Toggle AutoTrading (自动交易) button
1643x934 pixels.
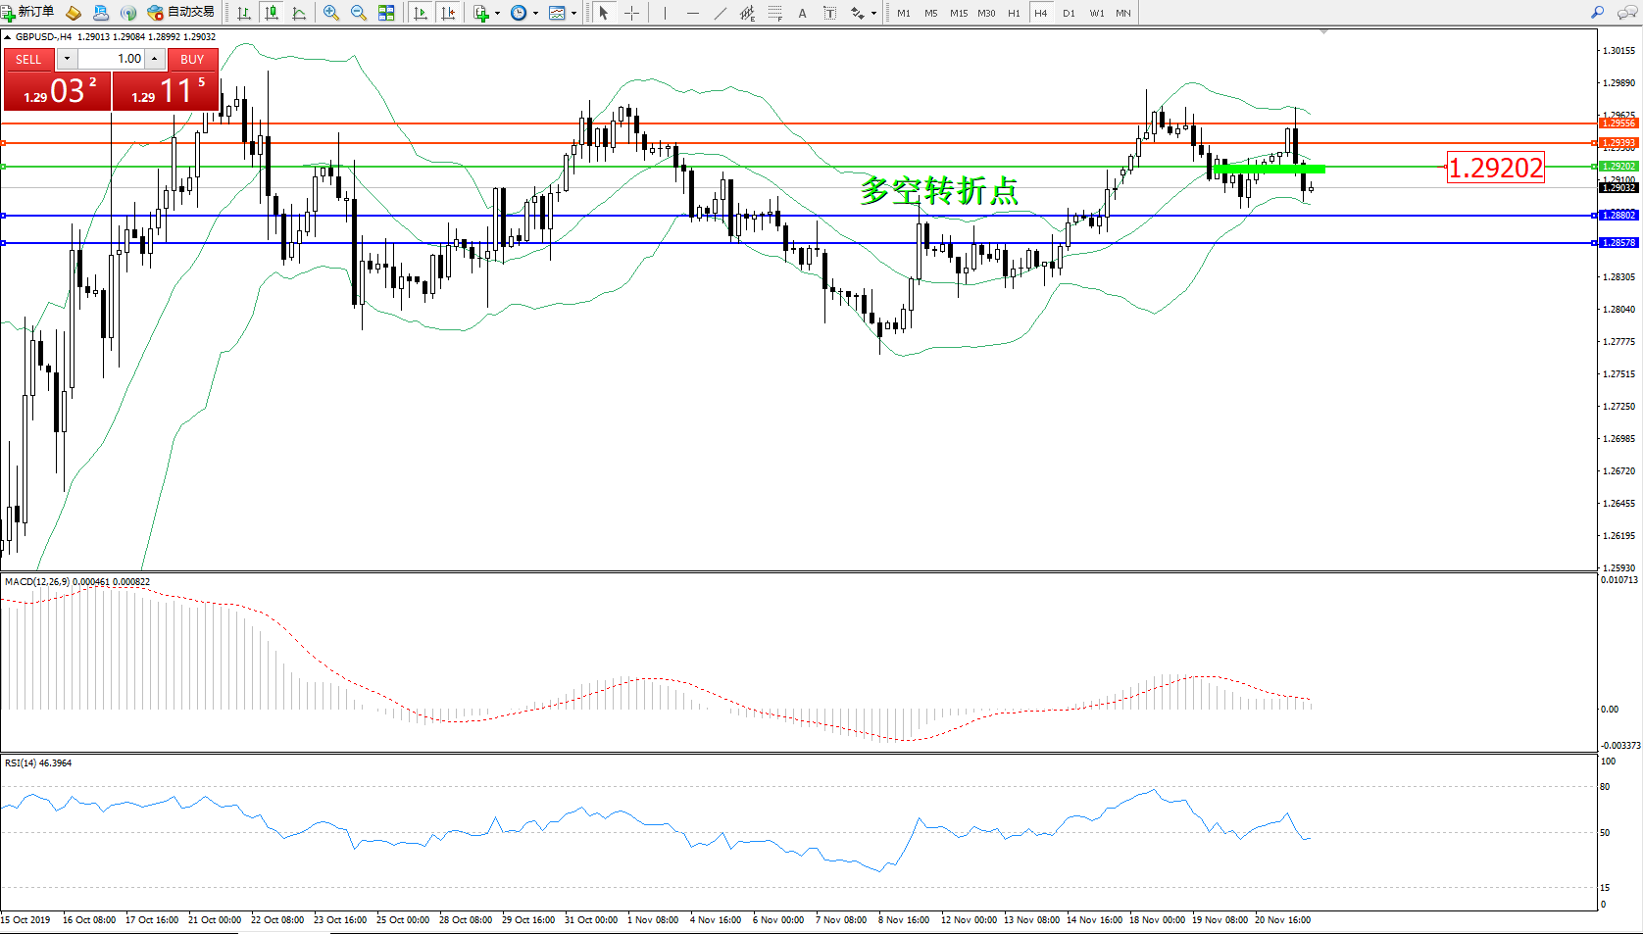(181, 13)
